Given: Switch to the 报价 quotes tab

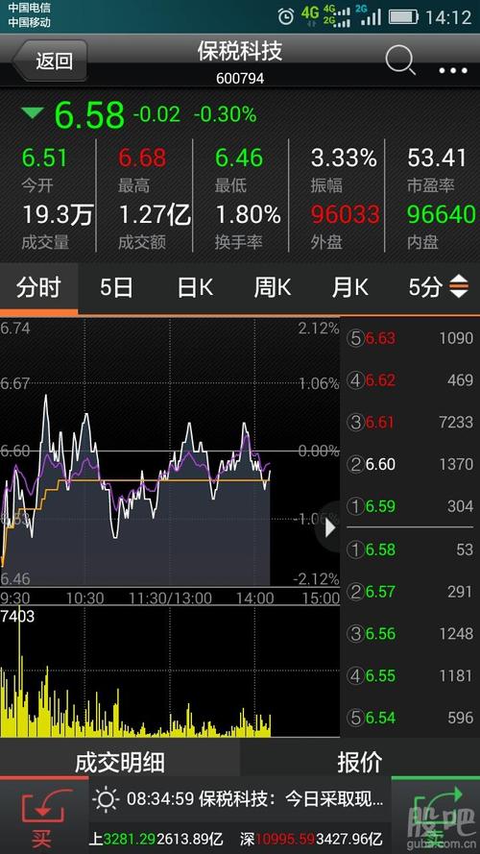Looking at the screenshot, I should pyautogui.click(x=360, y=762).
